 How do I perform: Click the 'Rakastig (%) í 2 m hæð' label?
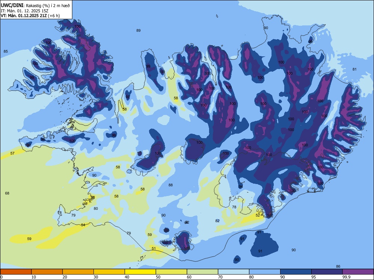pos(48,6)
